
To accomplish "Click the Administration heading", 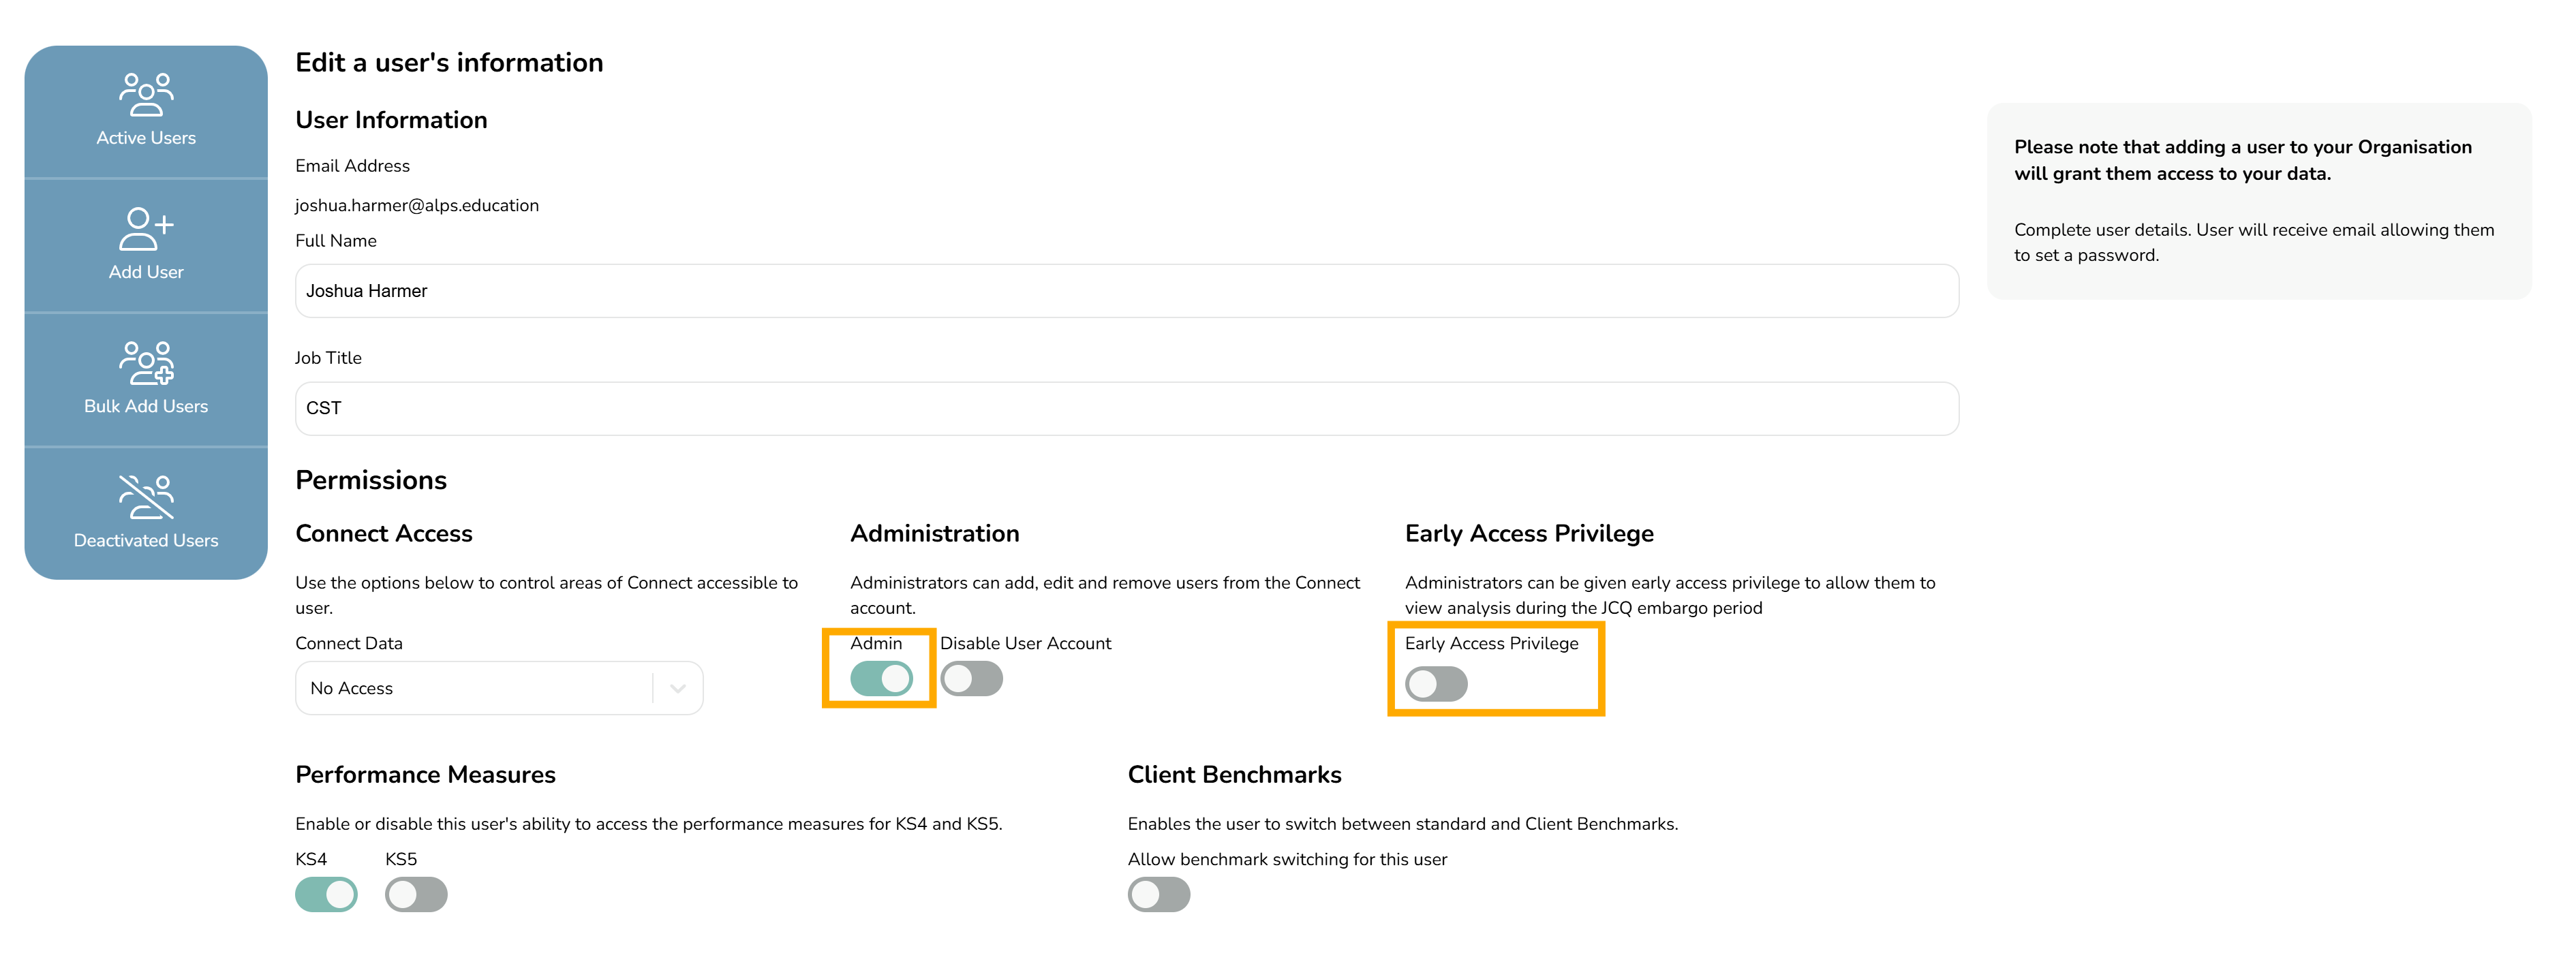I will [935, 533].
